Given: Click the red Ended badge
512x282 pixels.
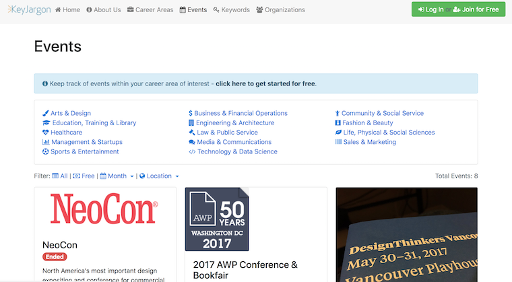Looking at the screenshot, I should pos(55,257).
